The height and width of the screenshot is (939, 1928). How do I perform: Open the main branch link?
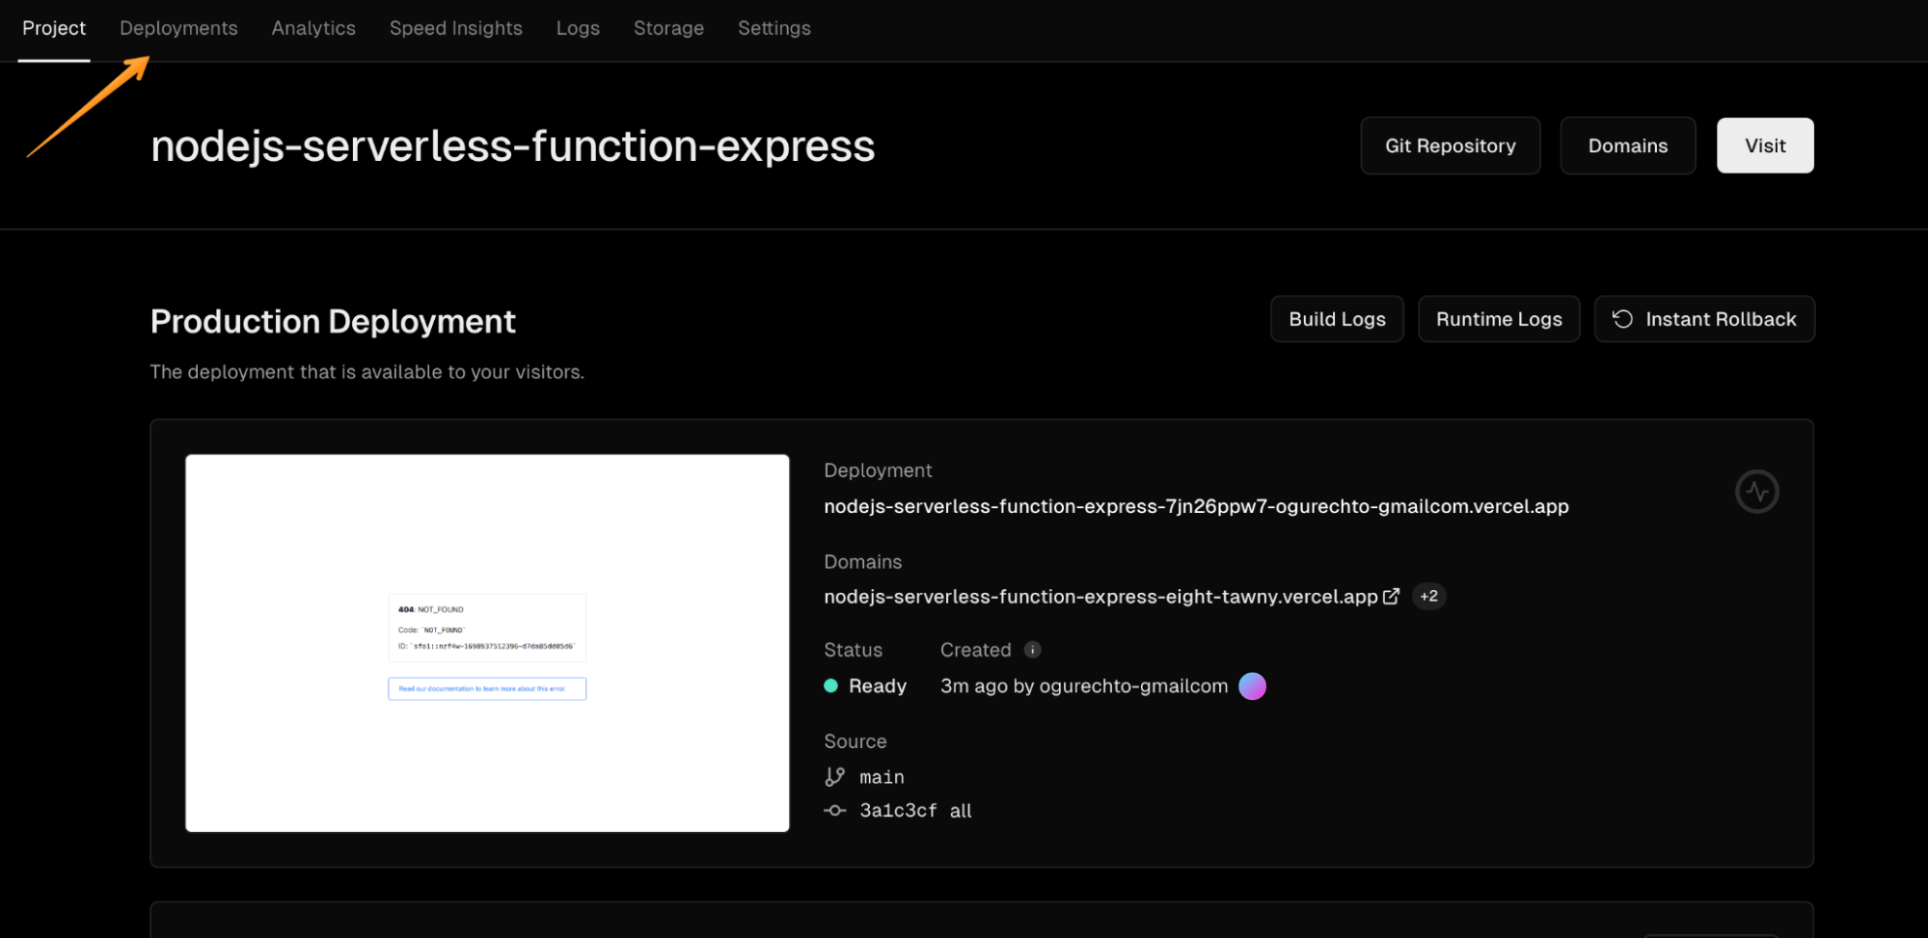[x=881, y=776]
